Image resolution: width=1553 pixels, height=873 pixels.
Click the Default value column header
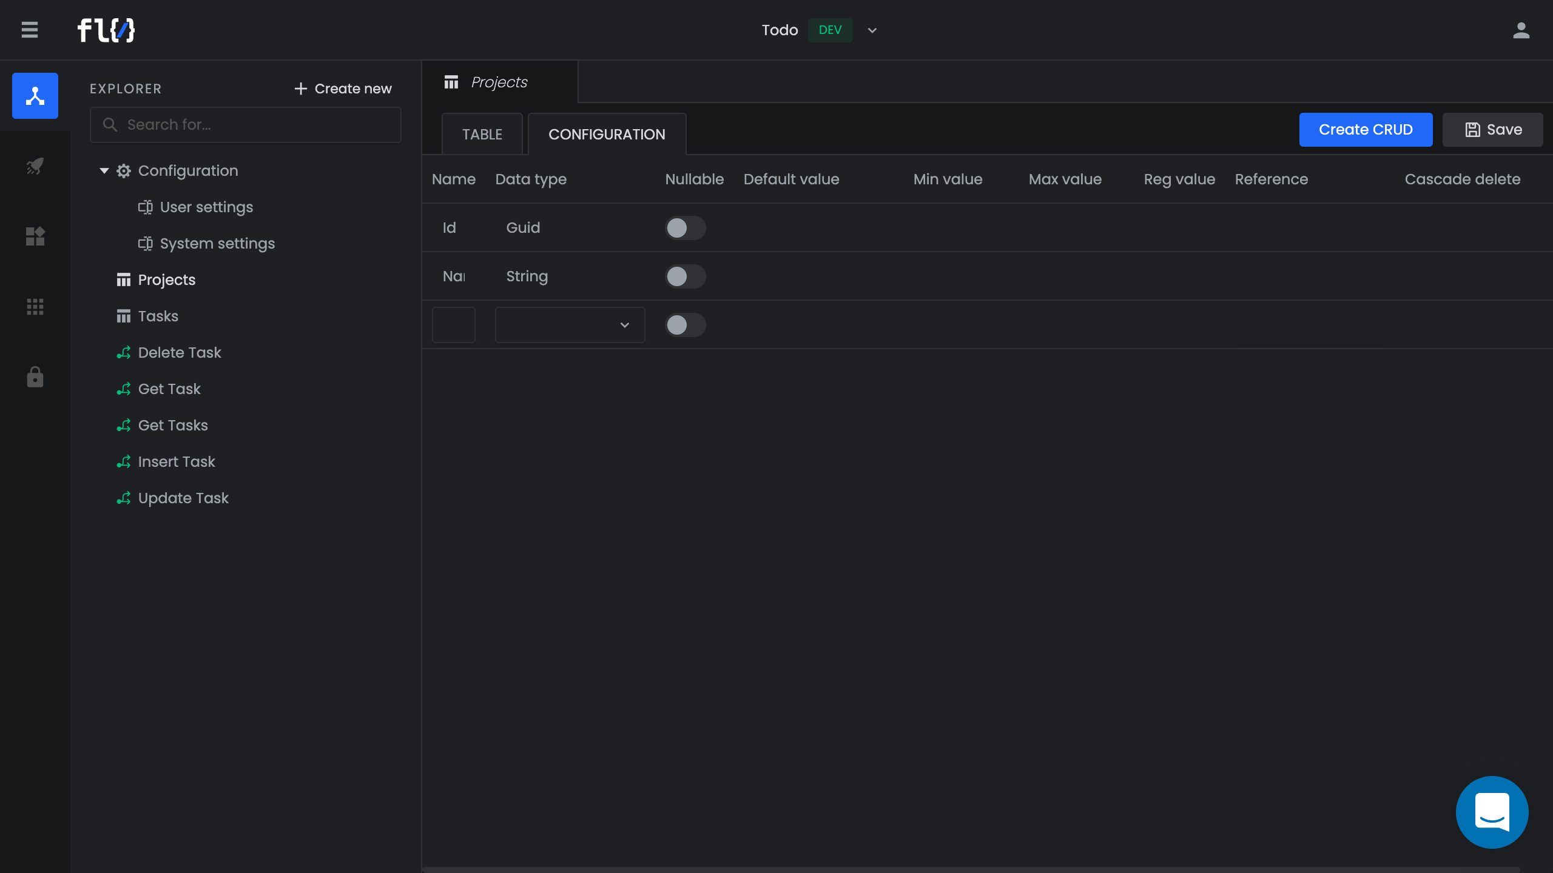pos(791,179)
